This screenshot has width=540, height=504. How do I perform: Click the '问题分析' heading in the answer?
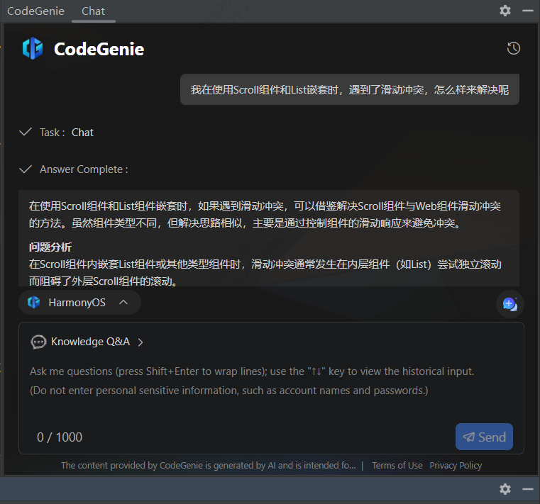click(x=50, y=247)
